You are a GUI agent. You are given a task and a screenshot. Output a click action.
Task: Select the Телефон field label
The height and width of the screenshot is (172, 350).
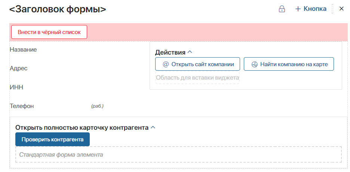click(22, 106)
